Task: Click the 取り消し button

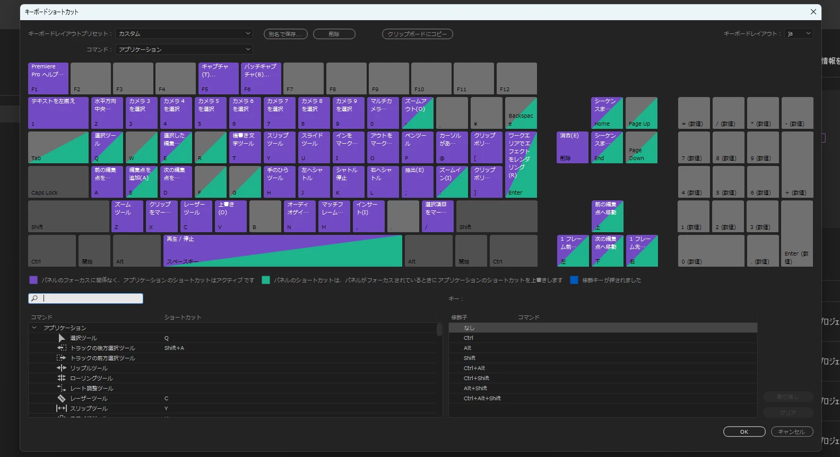Action: (788, 397)
